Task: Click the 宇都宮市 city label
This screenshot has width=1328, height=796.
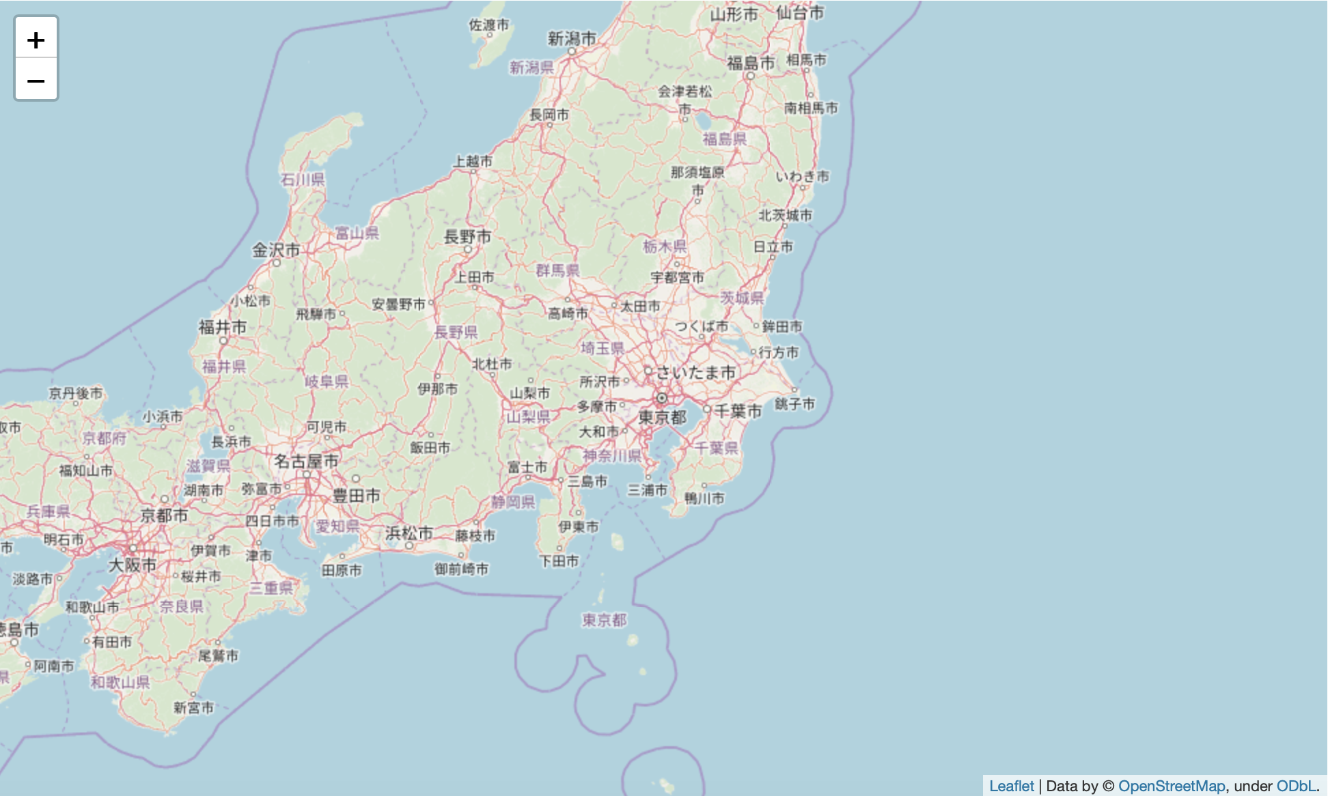Action: click(x=677, y=278)
